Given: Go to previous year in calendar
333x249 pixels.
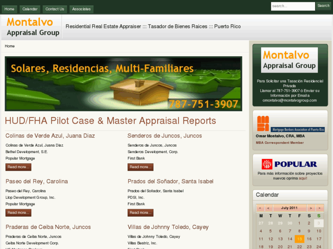Looking at the screenshot, I should [x=260, y=208].
